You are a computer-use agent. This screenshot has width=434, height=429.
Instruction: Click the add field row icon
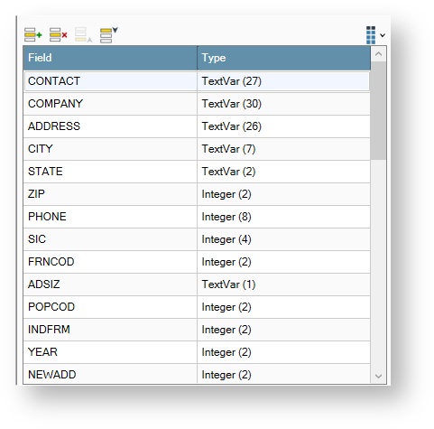[x=33, y=35]
